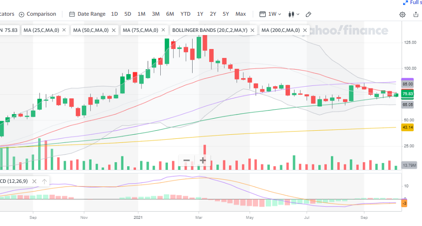The width and height of the screenshot is (422, 226).
Task: Remove the MA 25 indicator
Action: (64, 30)
